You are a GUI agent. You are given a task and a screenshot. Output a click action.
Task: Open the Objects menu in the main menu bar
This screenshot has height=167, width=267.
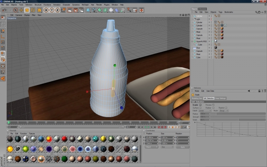coord(14,5)
